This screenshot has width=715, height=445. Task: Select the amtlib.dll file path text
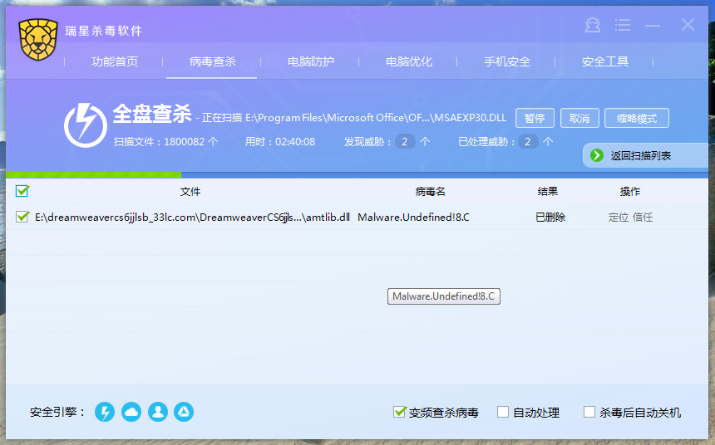(x=192, y=218)
